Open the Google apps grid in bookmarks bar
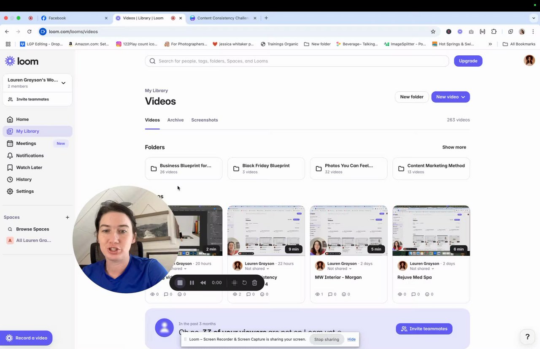This screenshot has height=349, width=540. point(8,44)
